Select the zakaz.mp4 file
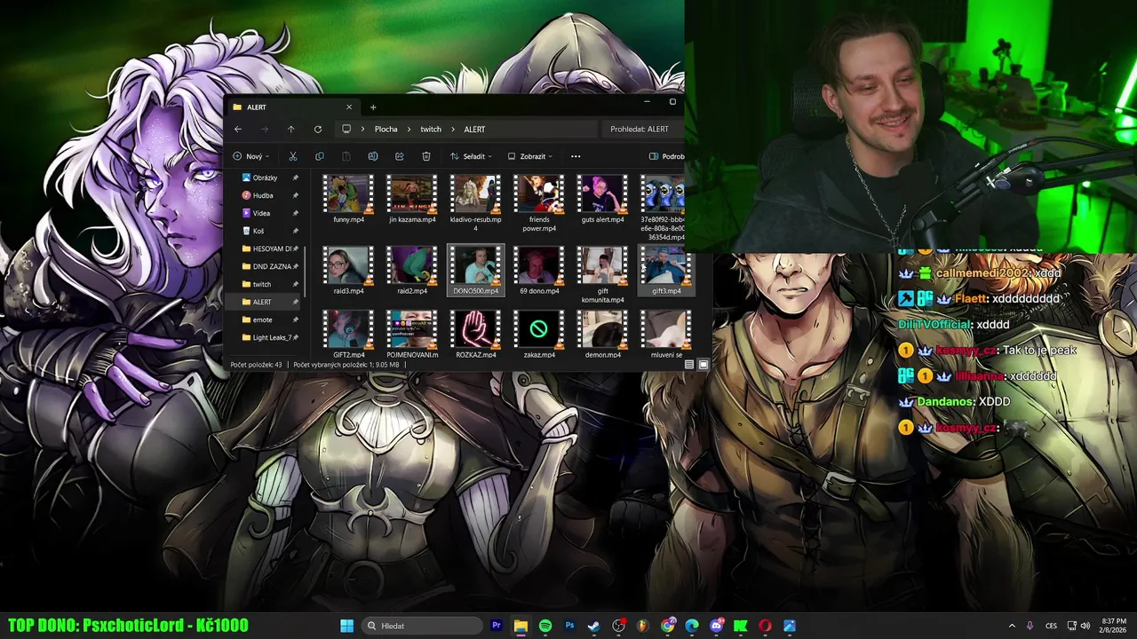Viewport: 1137px width, 639px height. (539, 335)
